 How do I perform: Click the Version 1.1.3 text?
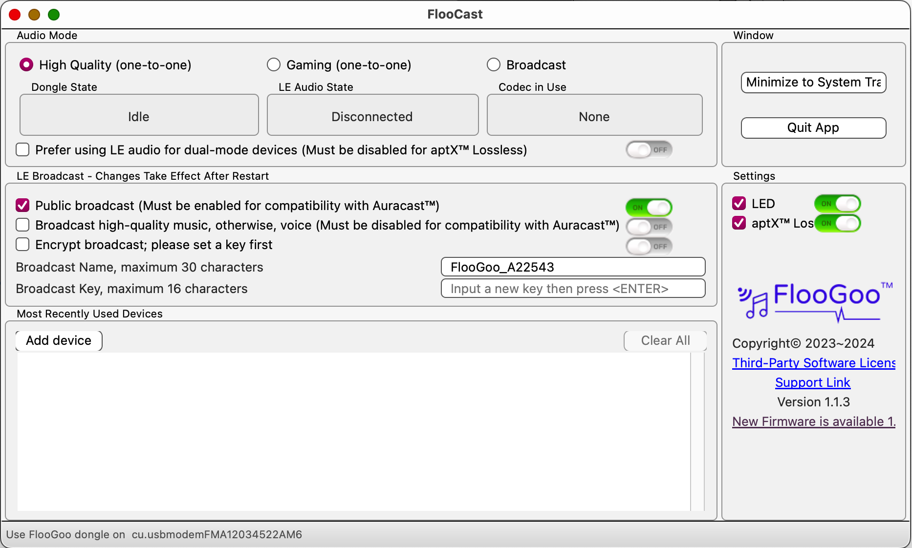click(x=813, y=402)
